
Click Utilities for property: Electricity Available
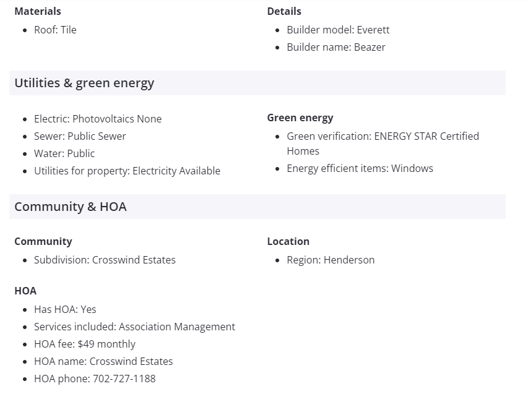[127, 171]
